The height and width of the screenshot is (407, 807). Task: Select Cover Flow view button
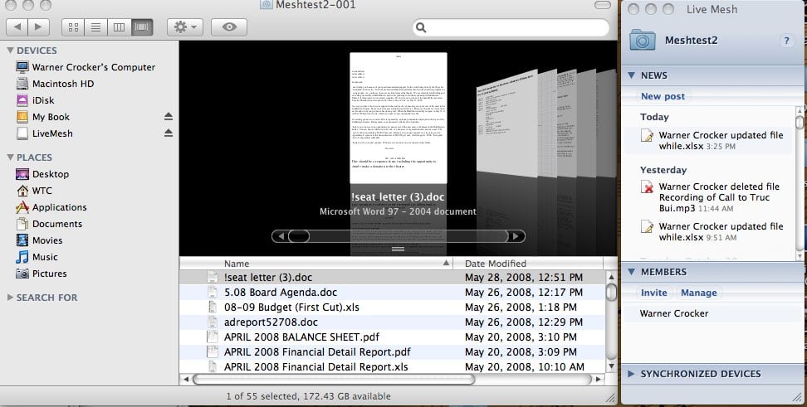click(142, 27)
